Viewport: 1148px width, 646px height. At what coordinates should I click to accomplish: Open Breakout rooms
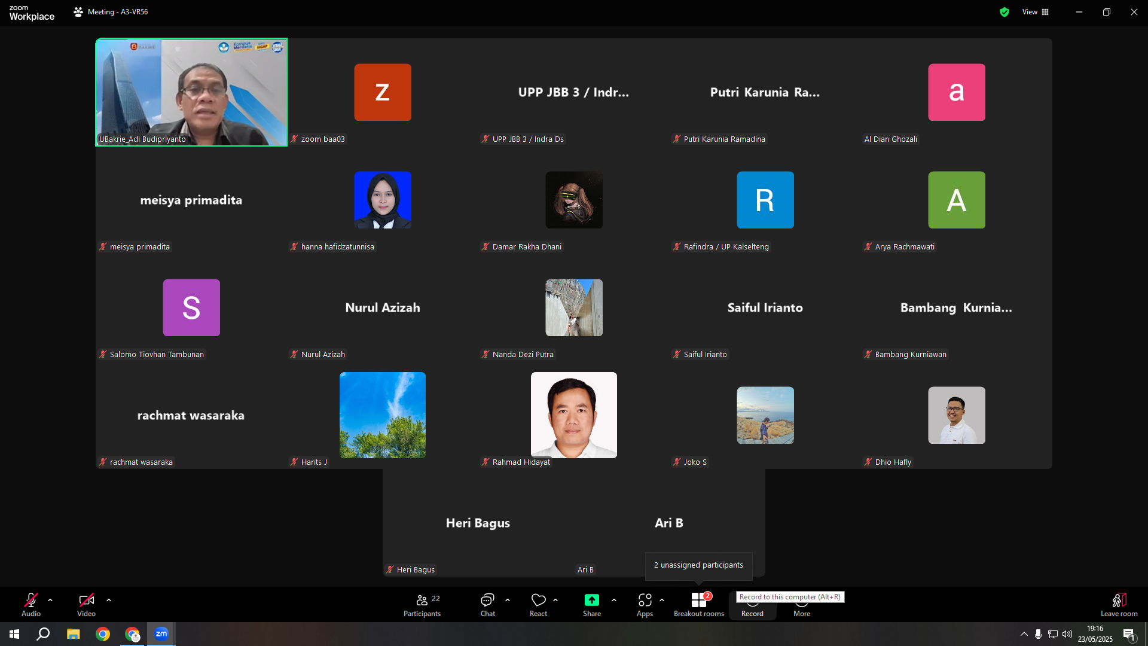pos(698,605)
